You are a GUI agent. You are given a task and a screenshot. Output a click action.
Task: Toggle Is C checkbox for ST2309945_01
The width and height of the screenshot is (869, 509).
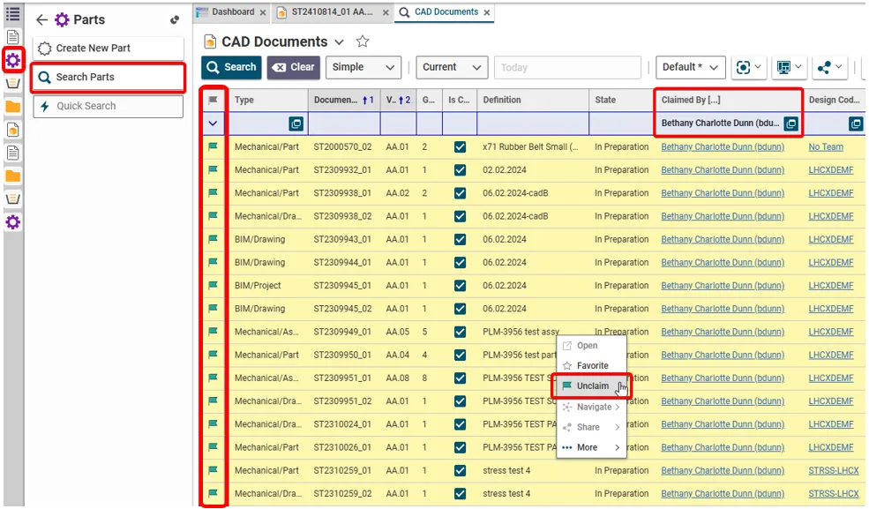pyautogui.click(x=460, y=286)
